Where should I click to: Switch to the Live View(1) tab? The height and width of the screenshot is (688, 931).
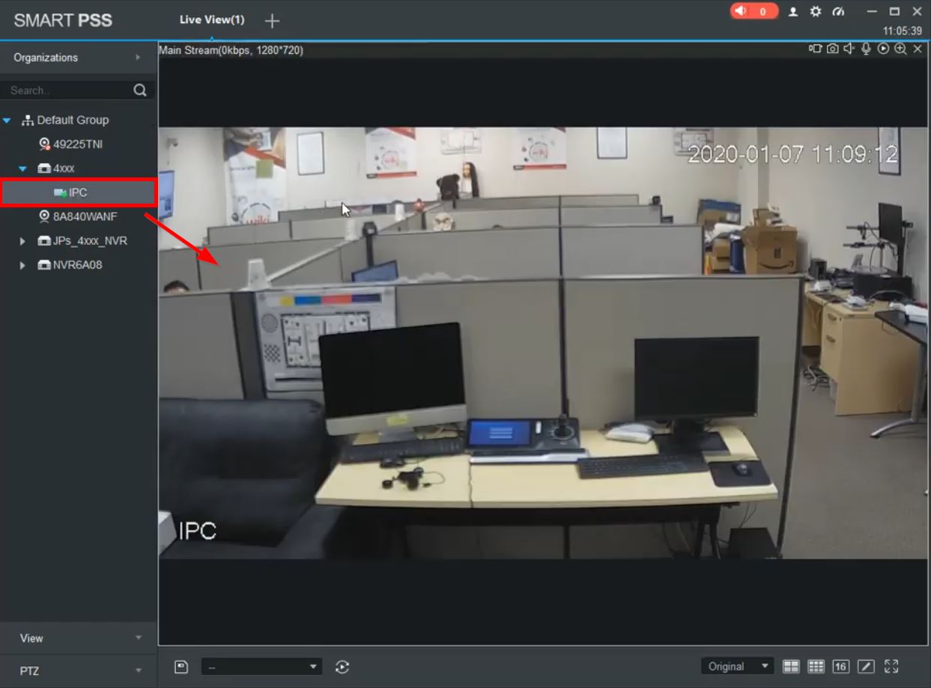(212, 20)
